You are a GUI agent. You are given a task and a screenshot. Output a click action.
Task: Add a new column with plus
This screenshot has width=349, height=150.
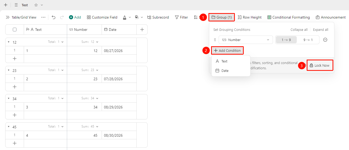pos(142,30)
